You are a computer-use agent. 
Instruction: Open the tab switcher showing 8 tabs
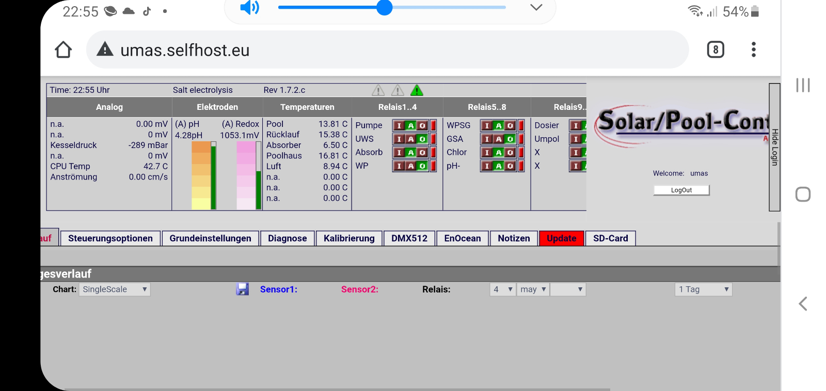(x=716, y=50)
